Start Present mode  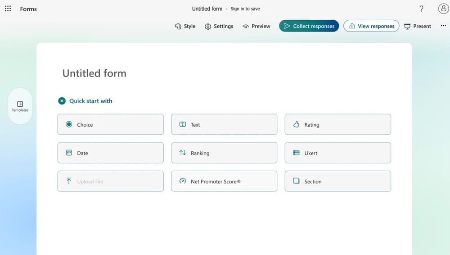418,26
